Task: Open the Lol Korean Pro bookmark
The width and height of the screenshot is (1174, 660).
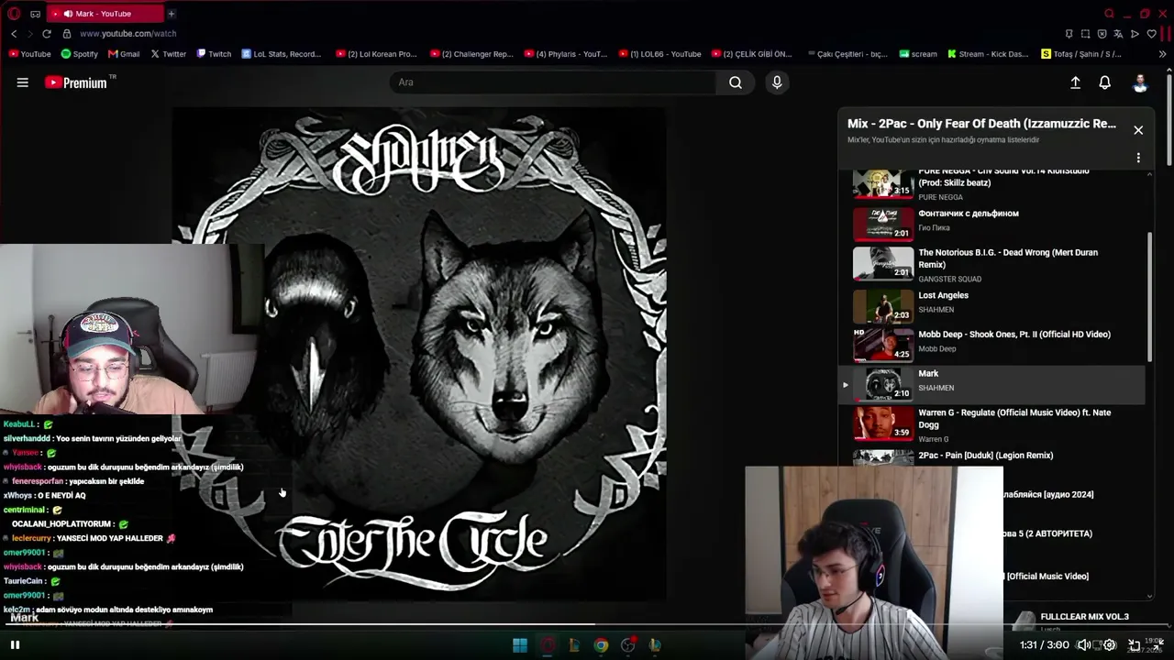Action: pyautogui.click(x=376, y=54)
